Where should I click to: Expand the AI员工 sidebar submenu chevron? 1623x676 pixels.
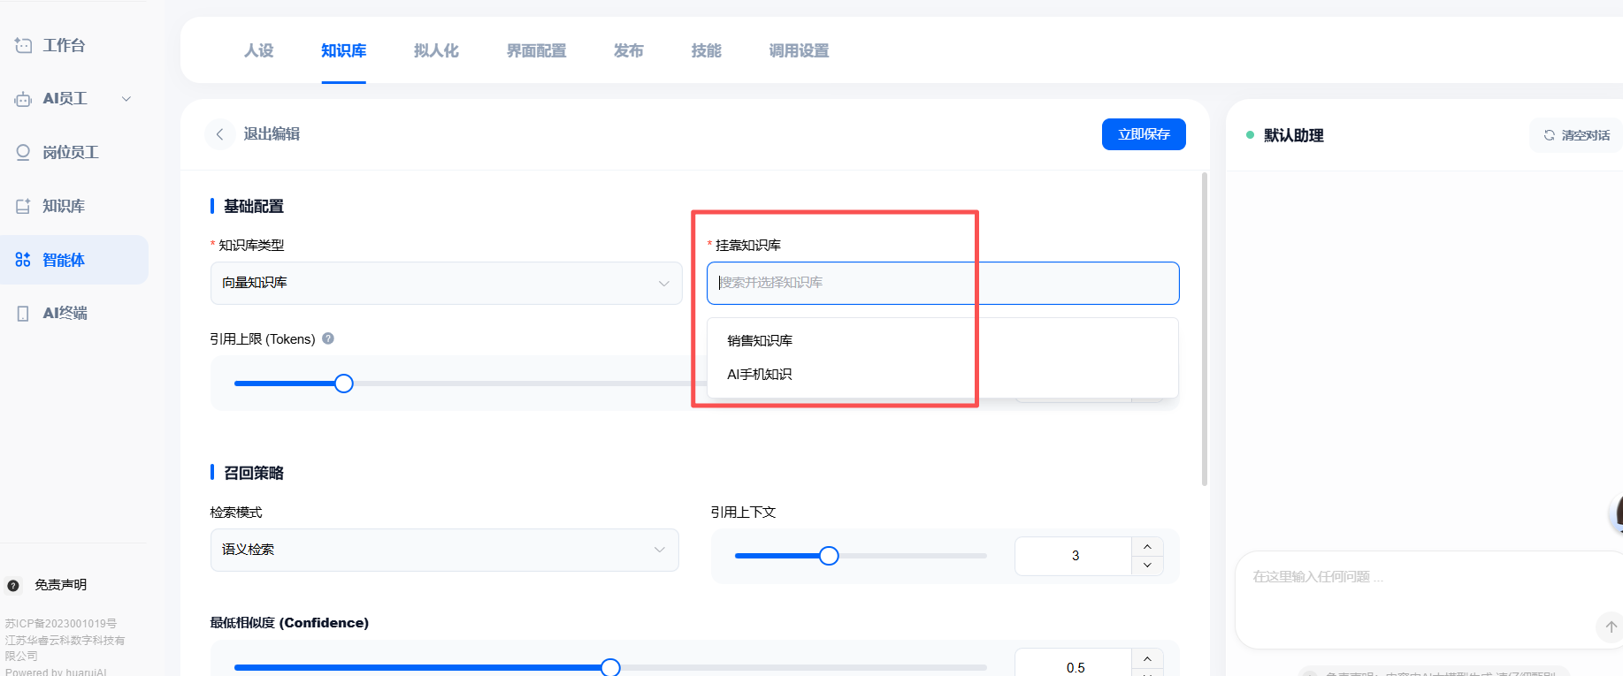[x=126, y=99]
